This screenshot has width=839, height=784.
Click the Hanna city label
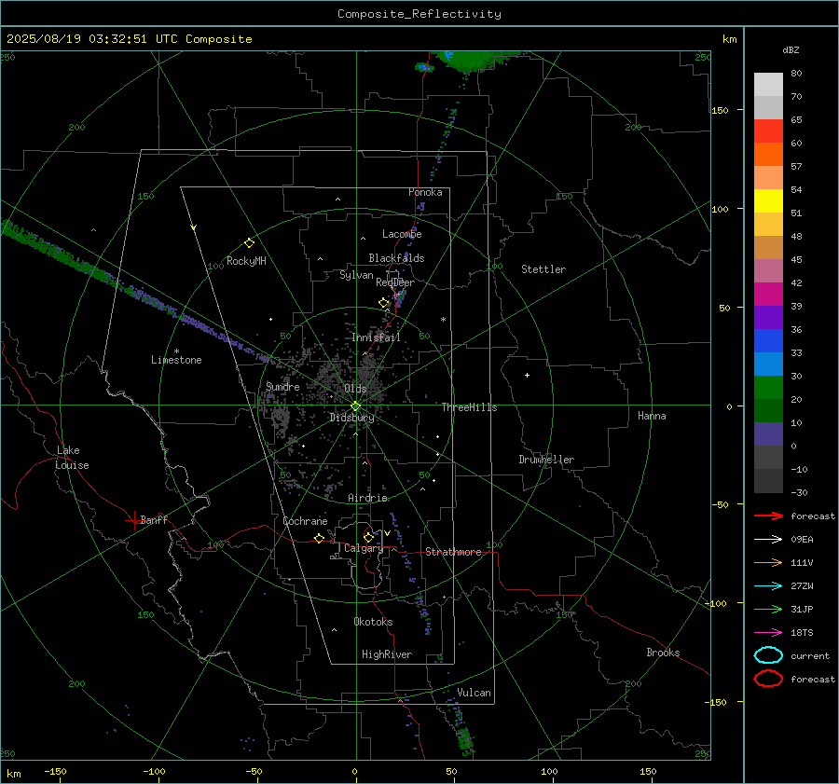tap(652, 416)
